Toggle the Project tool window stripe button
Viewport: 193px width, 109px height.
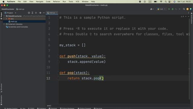1,16
